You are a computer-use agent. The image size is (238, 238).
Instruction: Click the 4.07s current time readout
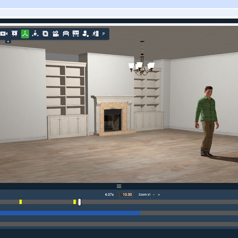tap(109, 195)
